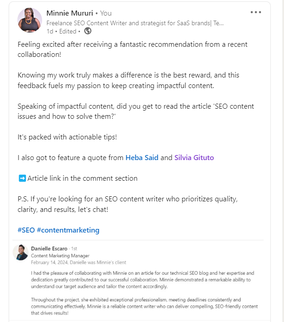Screen dimensions: 284x322
Task: Click the recommendation text's first paragraph
Action: [x=143, y=280]
